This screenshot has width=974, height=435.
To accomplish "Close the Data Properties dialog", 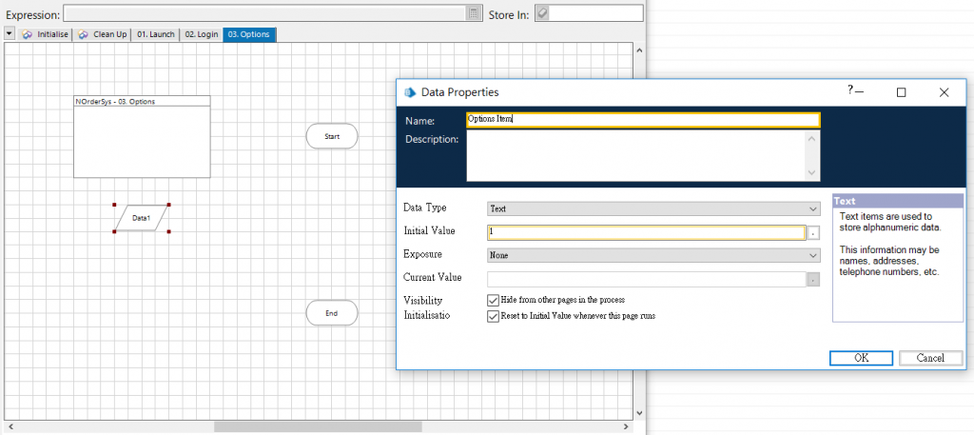I will [945, 92].
